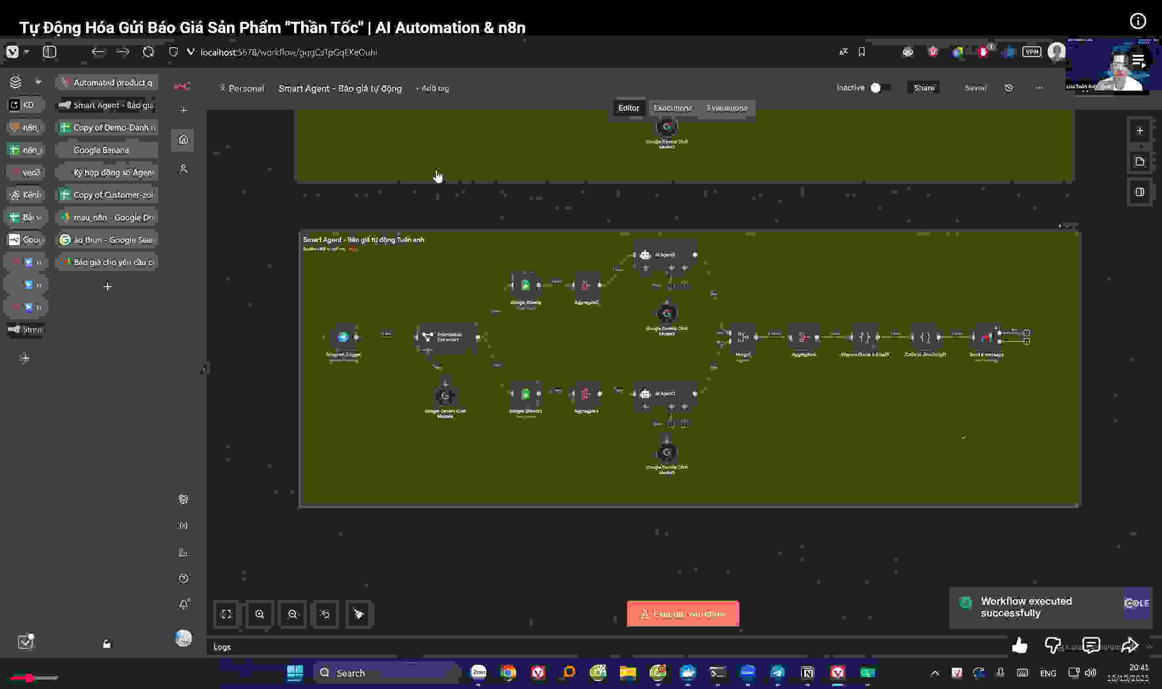The height and width of the screenshot is (689, 1162).
Task: Click the Execute workflow button
Action: [x=683, y=614]
